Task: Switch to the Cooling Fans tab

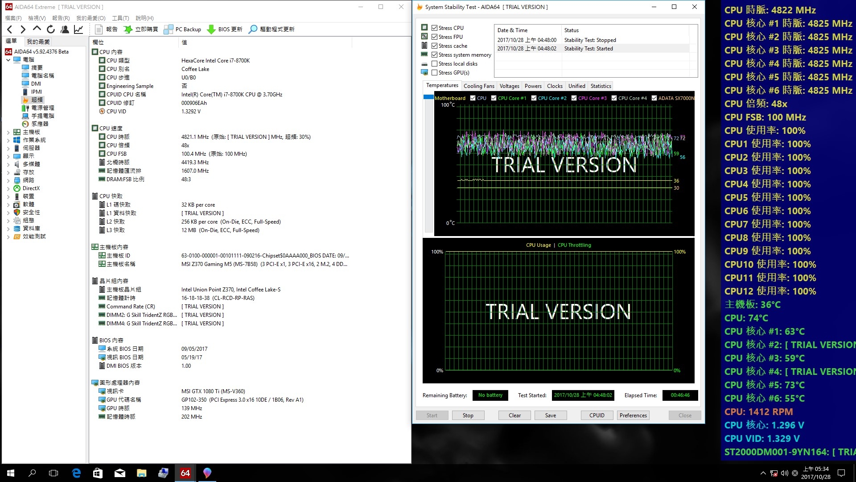Action: click(x=479, y=86)
